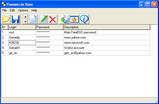The image size is (159, 104).
Task: Move the selected record up
Action: pyautogui.click(x=25, y=17)
